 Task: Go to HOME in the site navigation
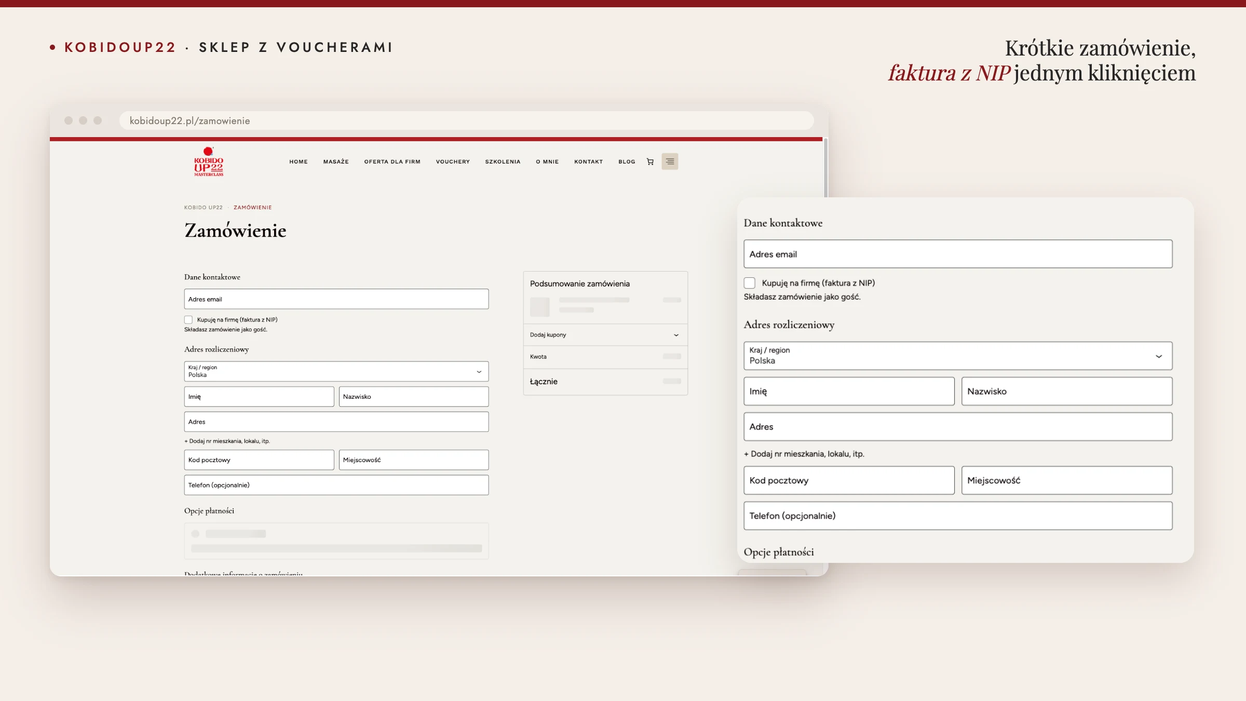click(299, 161)
